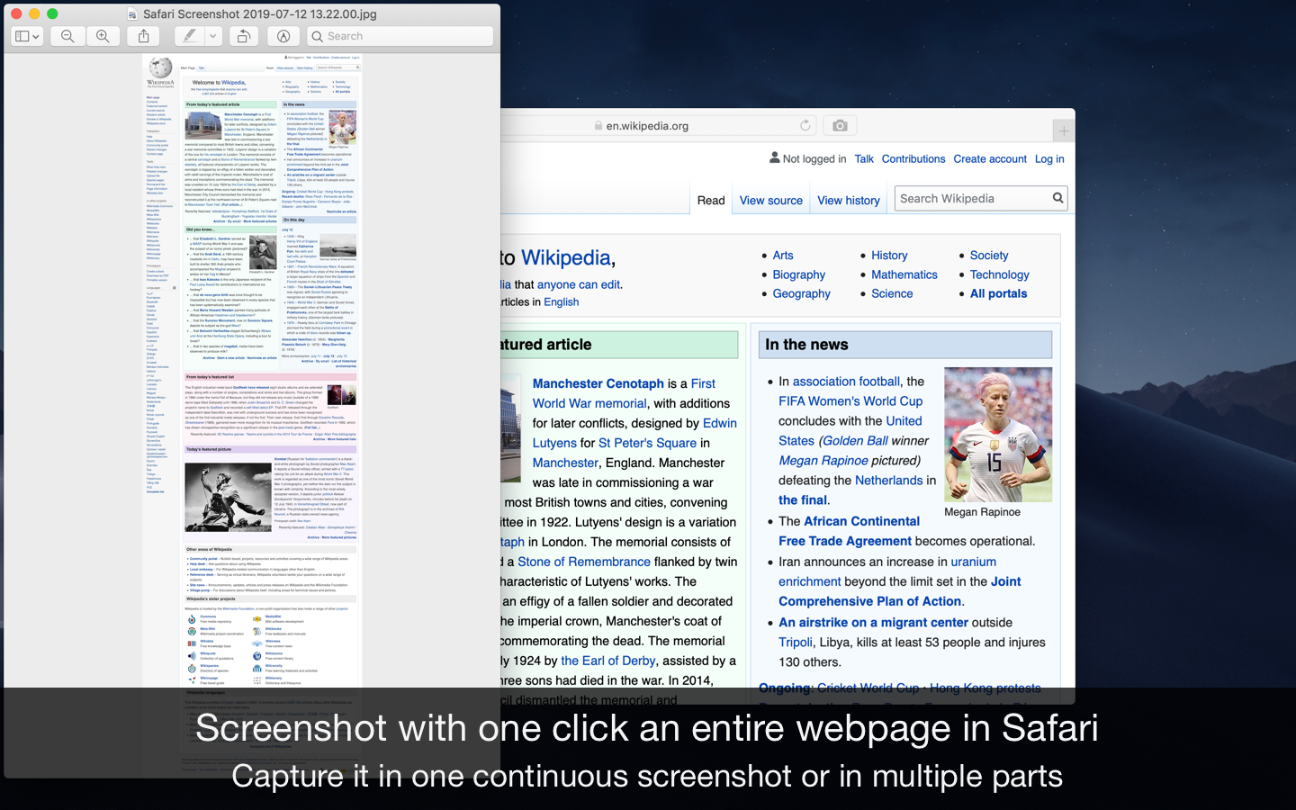Click the Log in link
Viewport: 1296px width, 810px height.
pos(1049,159)
